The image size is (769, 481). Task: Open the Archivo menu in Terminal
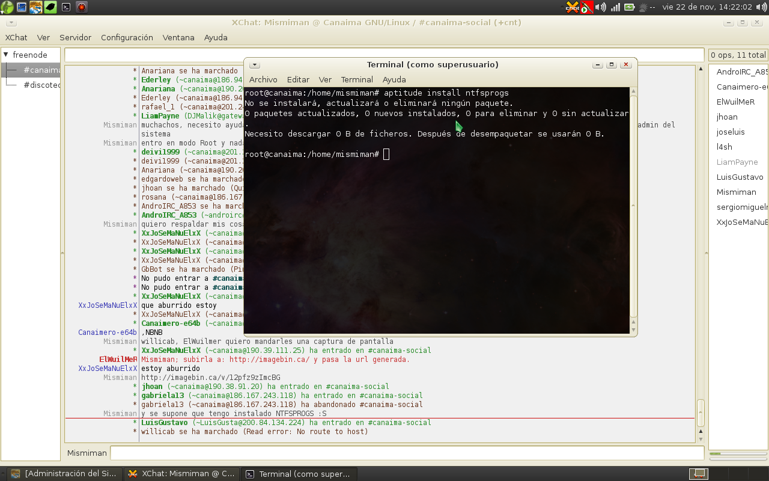click(263, 79)
